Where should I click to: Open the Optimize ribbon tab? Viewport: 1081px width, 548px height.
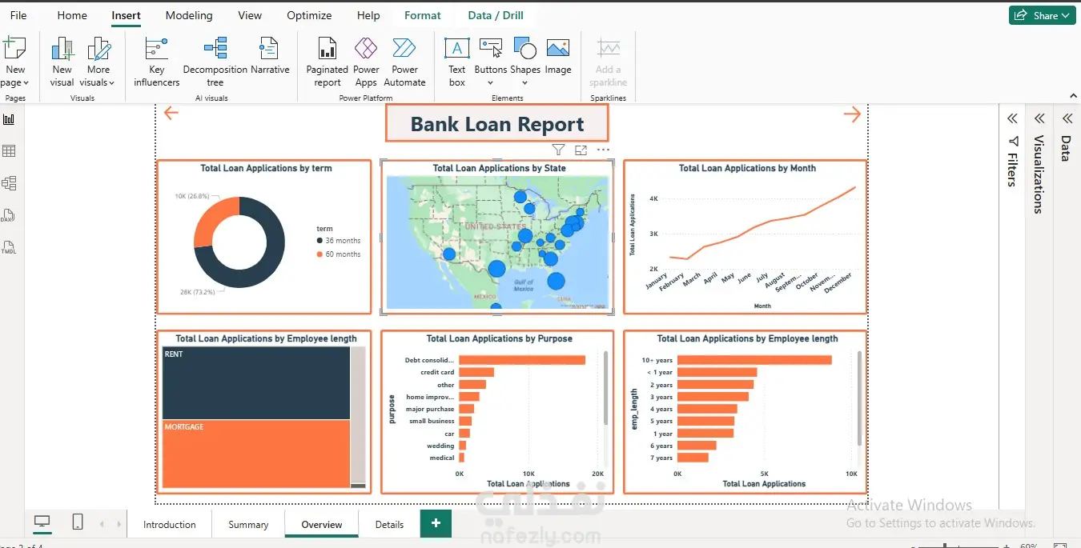click(x=309, y=15)
